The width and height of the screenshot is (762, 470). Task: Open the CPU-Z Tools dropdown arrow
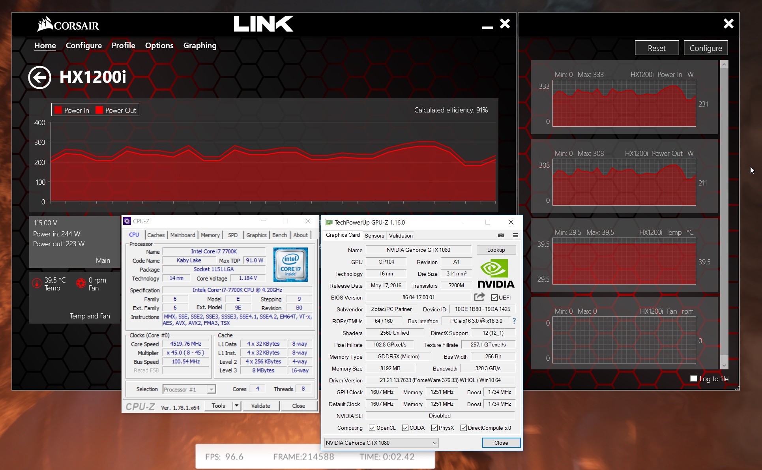click(236, 406)
